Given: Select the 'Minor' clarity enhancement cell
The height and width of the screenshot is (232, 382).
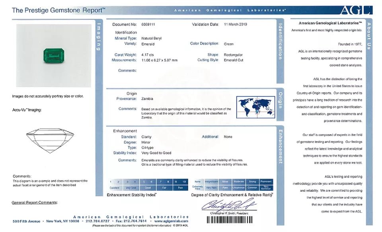Looking at the screenshot, I should (225, 181).
